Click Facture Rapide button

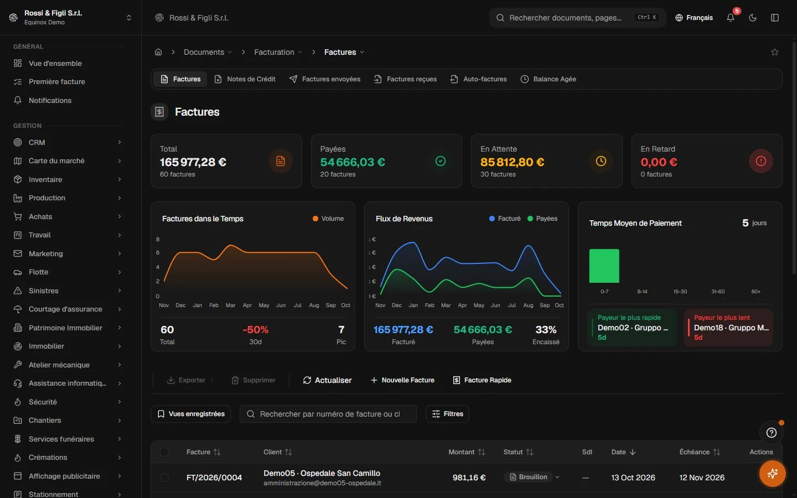(x=482, y=380)
